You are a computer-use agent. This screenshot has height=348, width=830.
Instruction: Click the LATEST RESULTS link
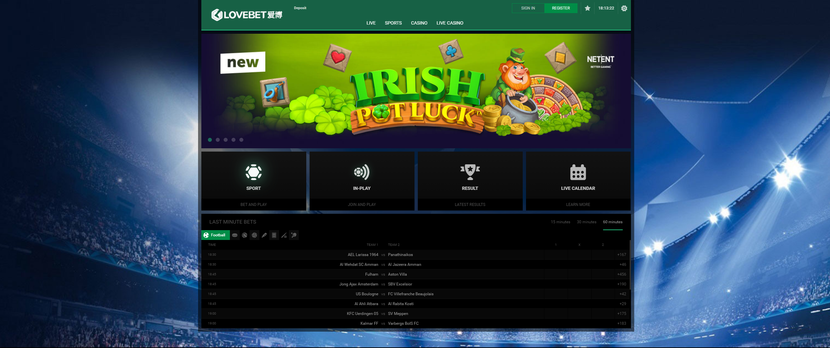[x=470, y=205]
